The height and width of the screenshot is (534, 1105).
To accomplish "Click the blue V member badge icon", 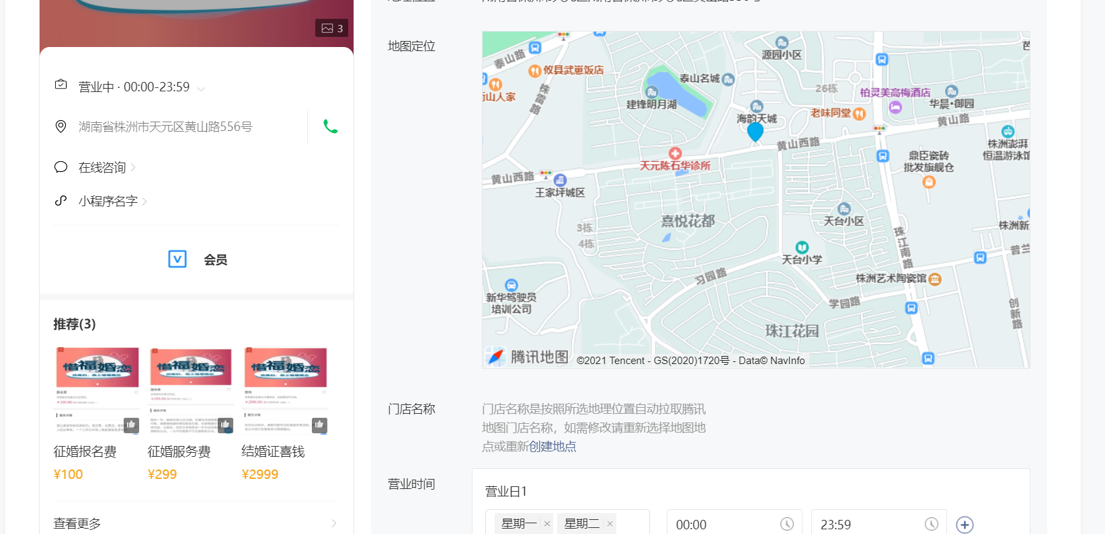I will point(177,259).
